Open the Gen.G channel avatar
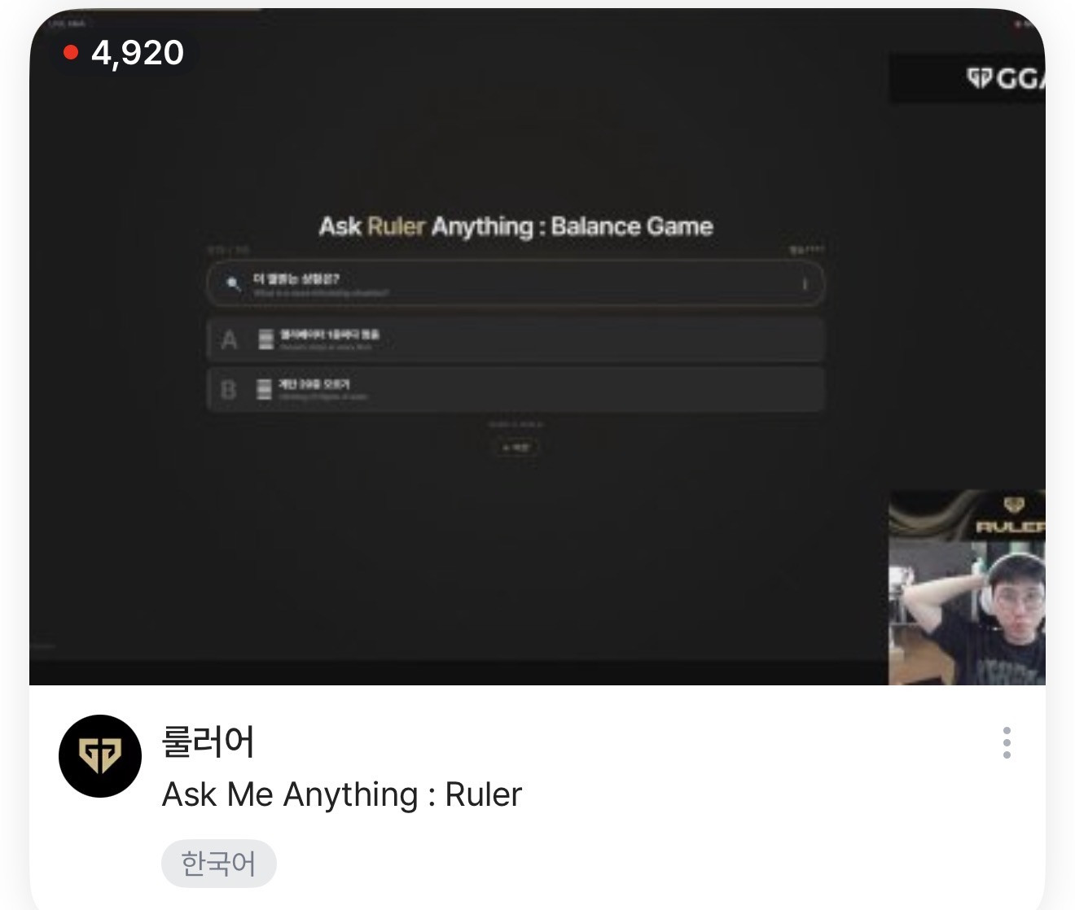 click(x=100, y=755)
